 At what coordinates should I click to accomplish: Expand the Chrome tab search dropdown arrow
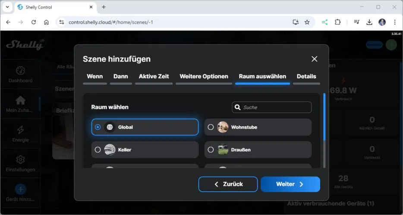(x=8, y=7)
